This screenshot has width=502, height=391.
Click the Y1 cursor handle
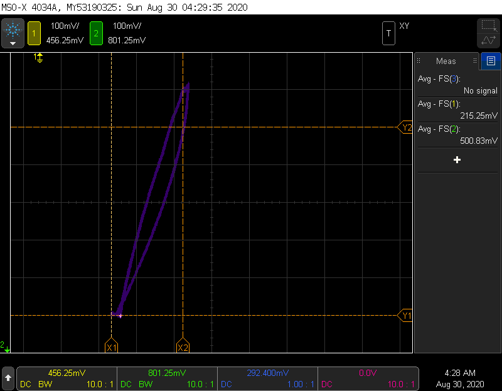tap(406, 315)
